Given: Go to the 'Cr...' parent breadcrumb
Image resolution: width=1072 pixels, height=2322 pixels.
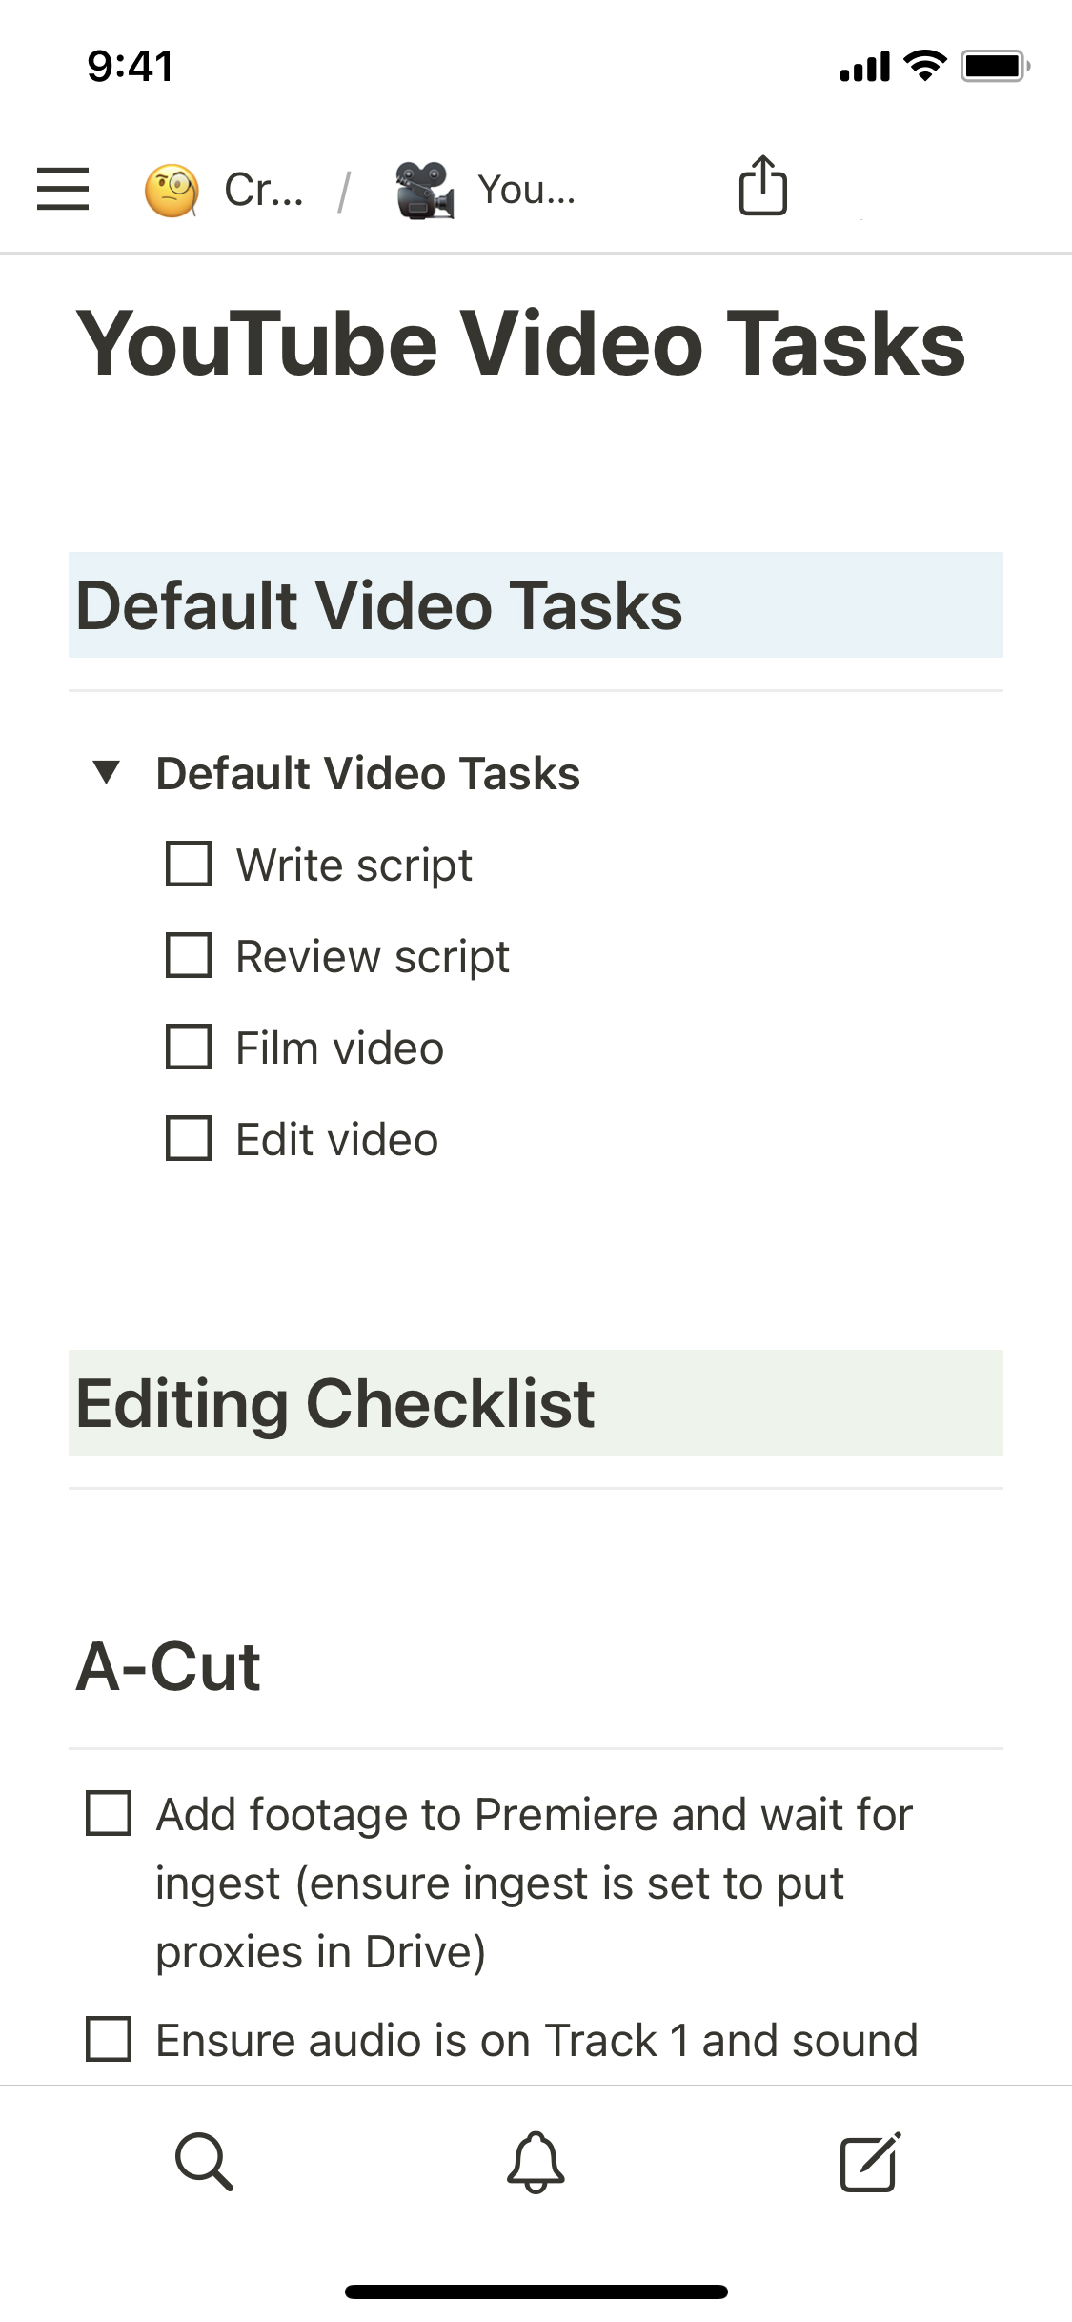Looking at the screenshot, I should pyautogui.click(x=264, y=190).
